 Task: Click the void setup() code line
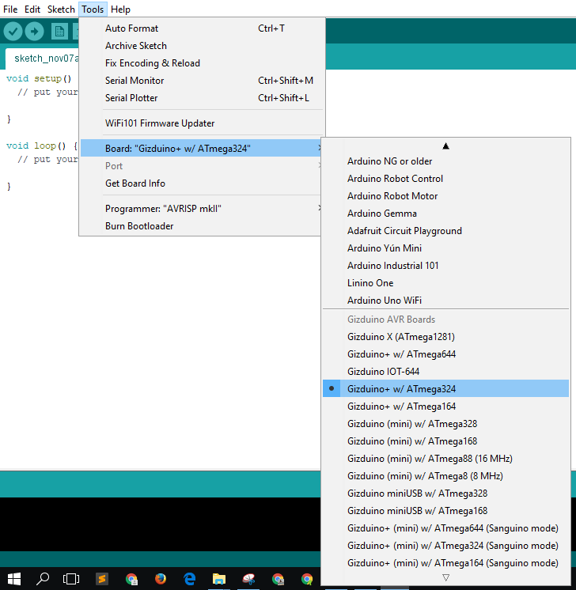click(39, 78)
